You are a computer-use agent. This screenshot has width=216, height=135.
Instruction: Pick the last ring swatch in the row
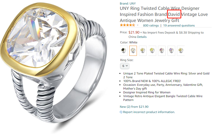[181, 51]
